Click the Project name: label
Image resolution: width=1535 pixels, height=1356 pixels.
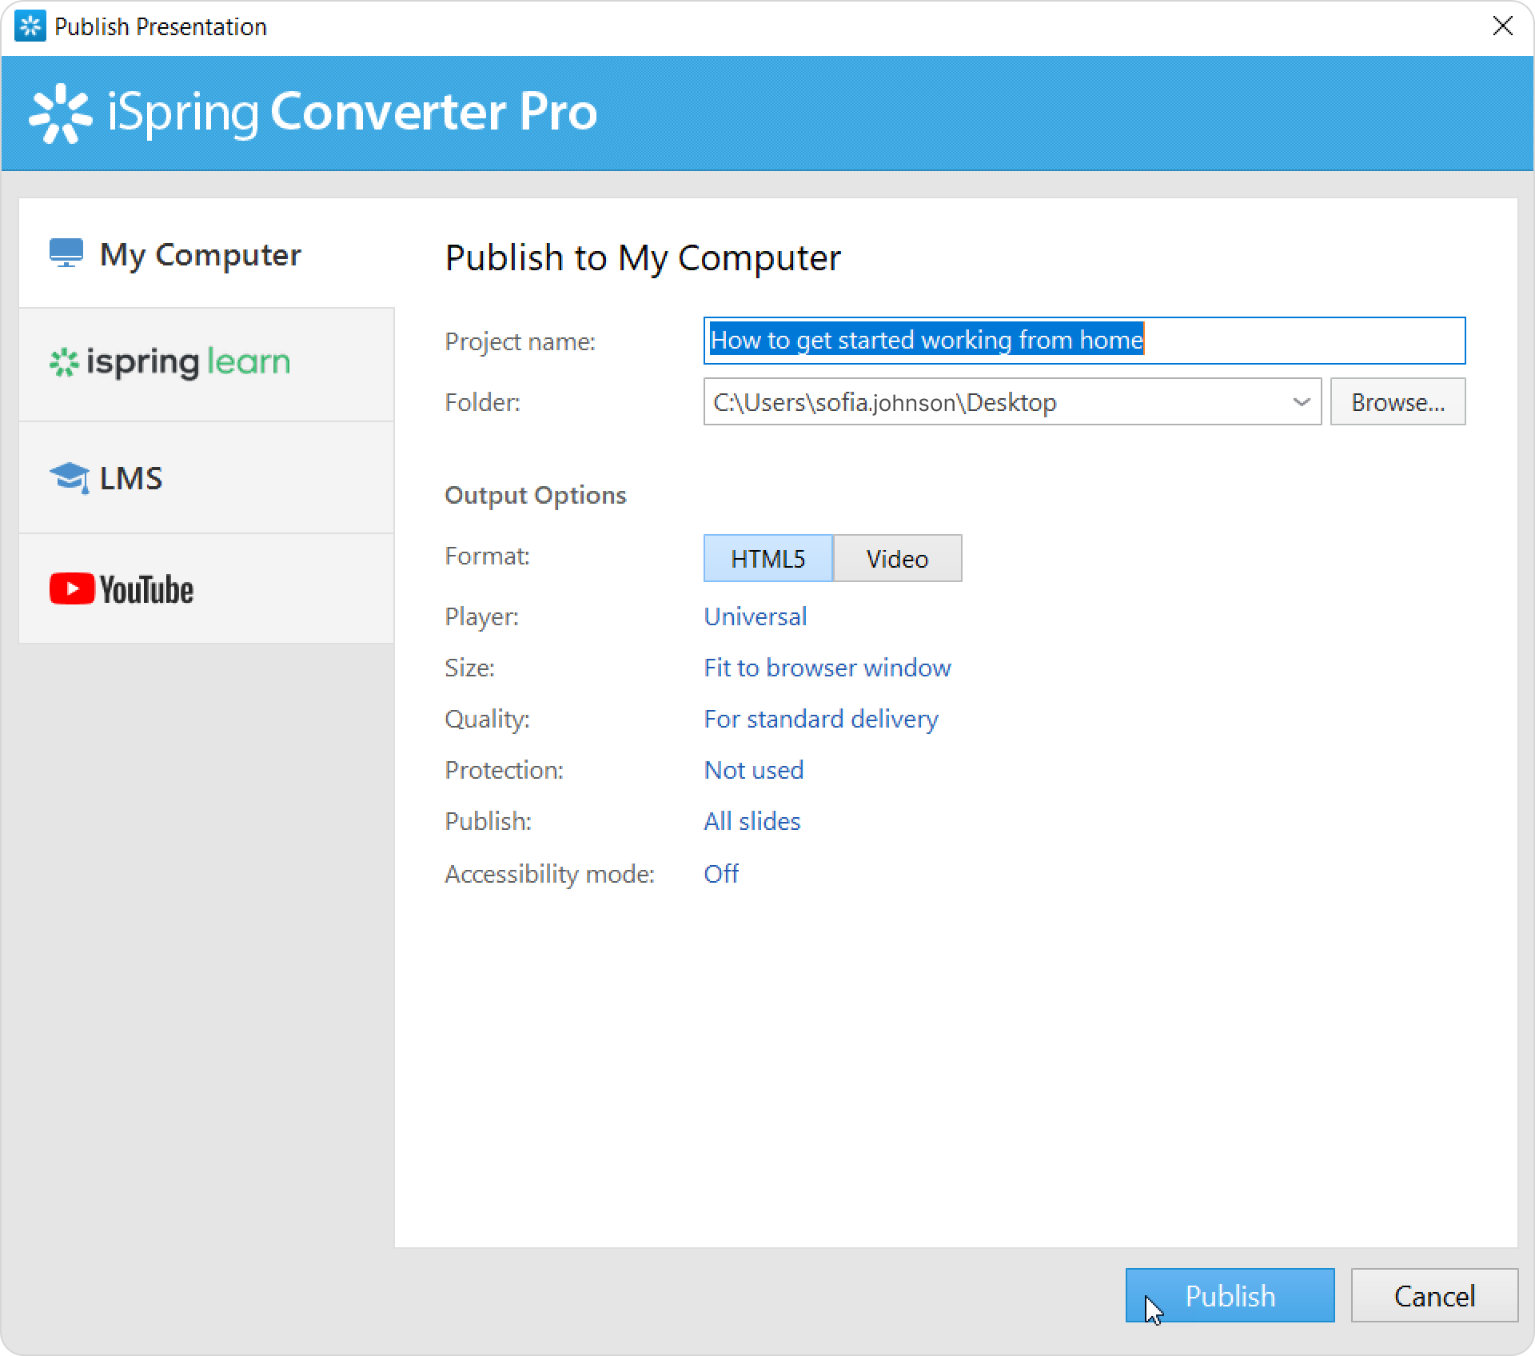520,341
